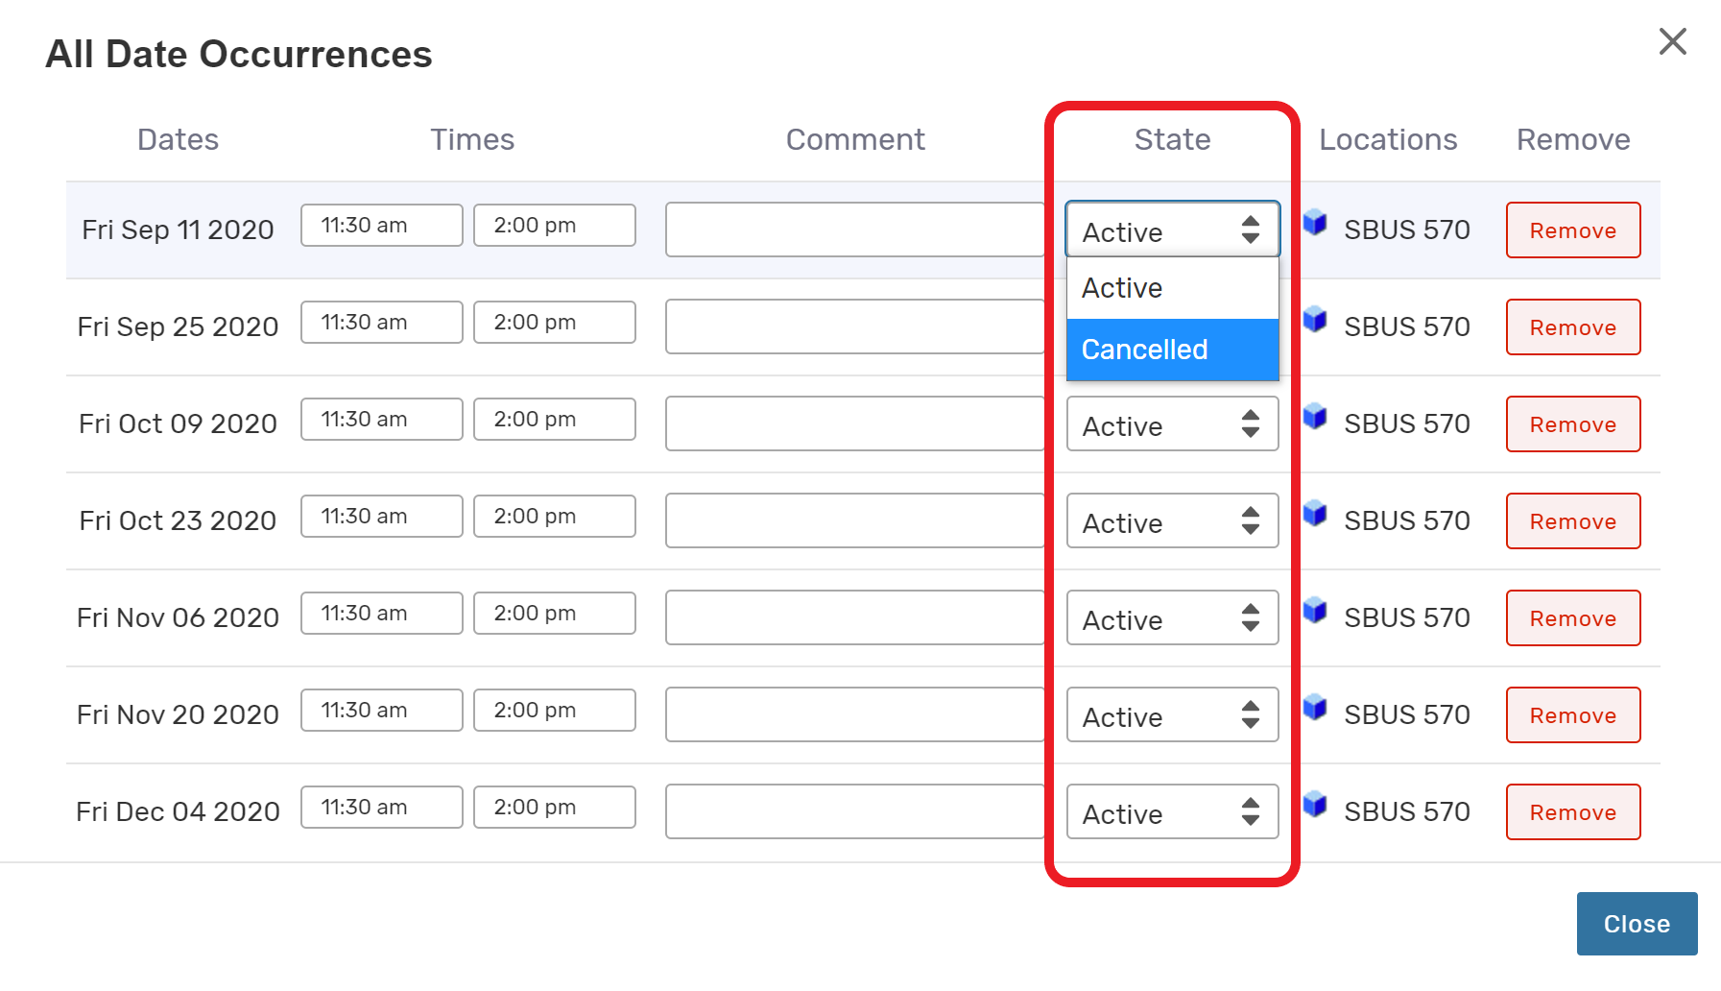The width and height of the screenshot is (1721, 991).
Task: Click the location cube icon for Sep 11
Action: [x=1314, y=223]
